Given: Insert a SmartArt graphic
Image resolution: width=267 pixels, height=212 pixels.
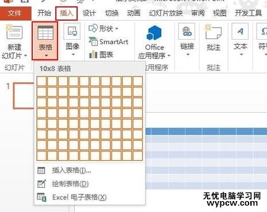Looking at the screenshot, I should (108, 41).
